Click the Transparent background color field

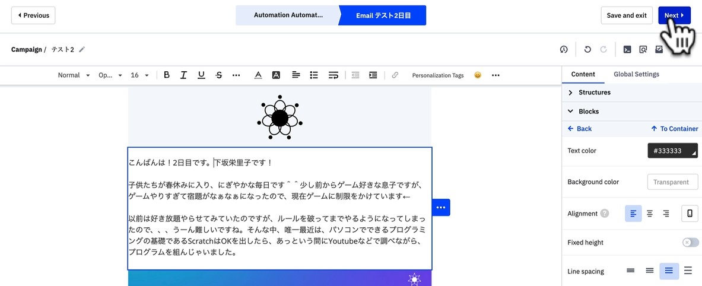tap(672, 182)
